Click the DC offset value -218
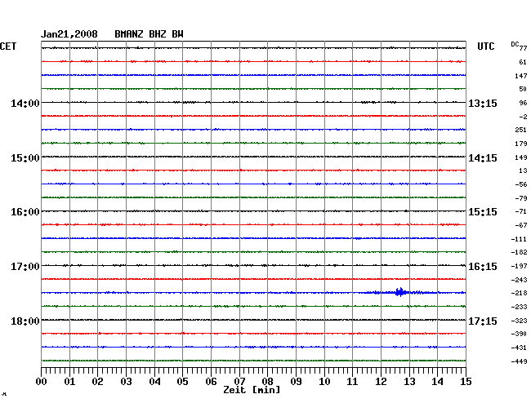Viewport: 531px width, 403px height. click(519, 293)
